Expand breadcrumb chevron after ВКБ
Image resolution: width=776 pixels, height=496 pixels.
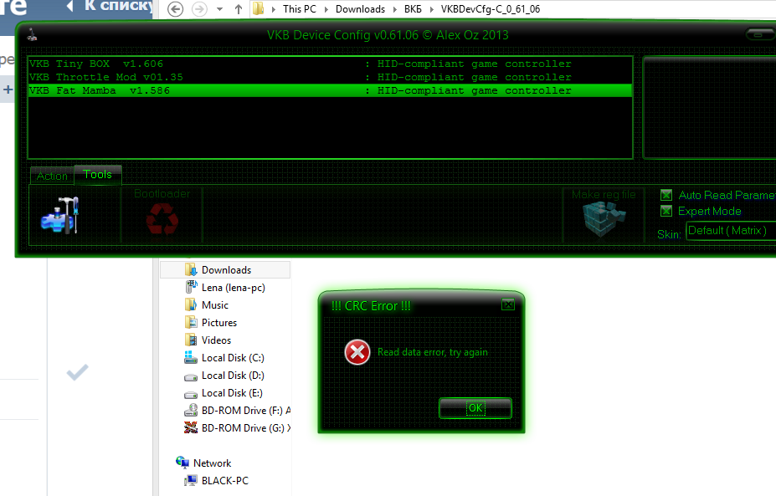(x=432, y=9)
